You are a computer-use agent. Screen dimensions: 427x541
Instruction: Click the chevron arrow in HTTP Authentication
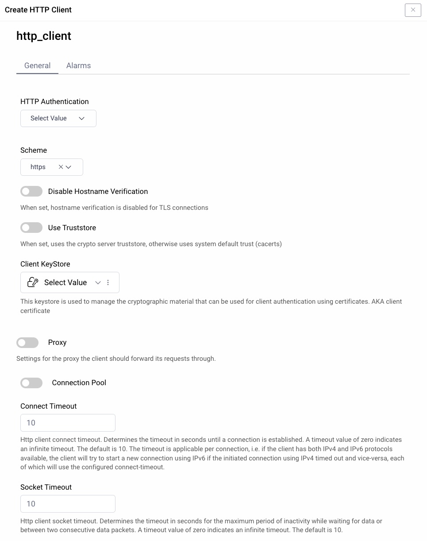click(81, 118)
